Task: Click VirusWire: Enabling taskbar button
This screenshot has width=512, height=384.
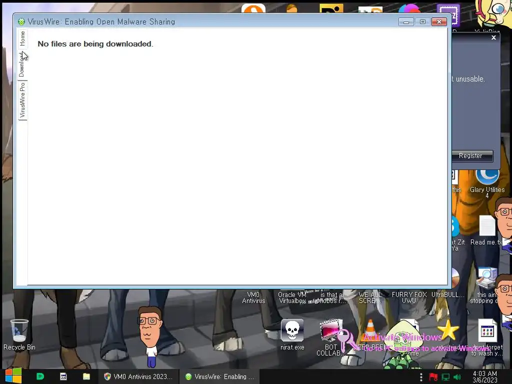Action: (x=220, y=376)
